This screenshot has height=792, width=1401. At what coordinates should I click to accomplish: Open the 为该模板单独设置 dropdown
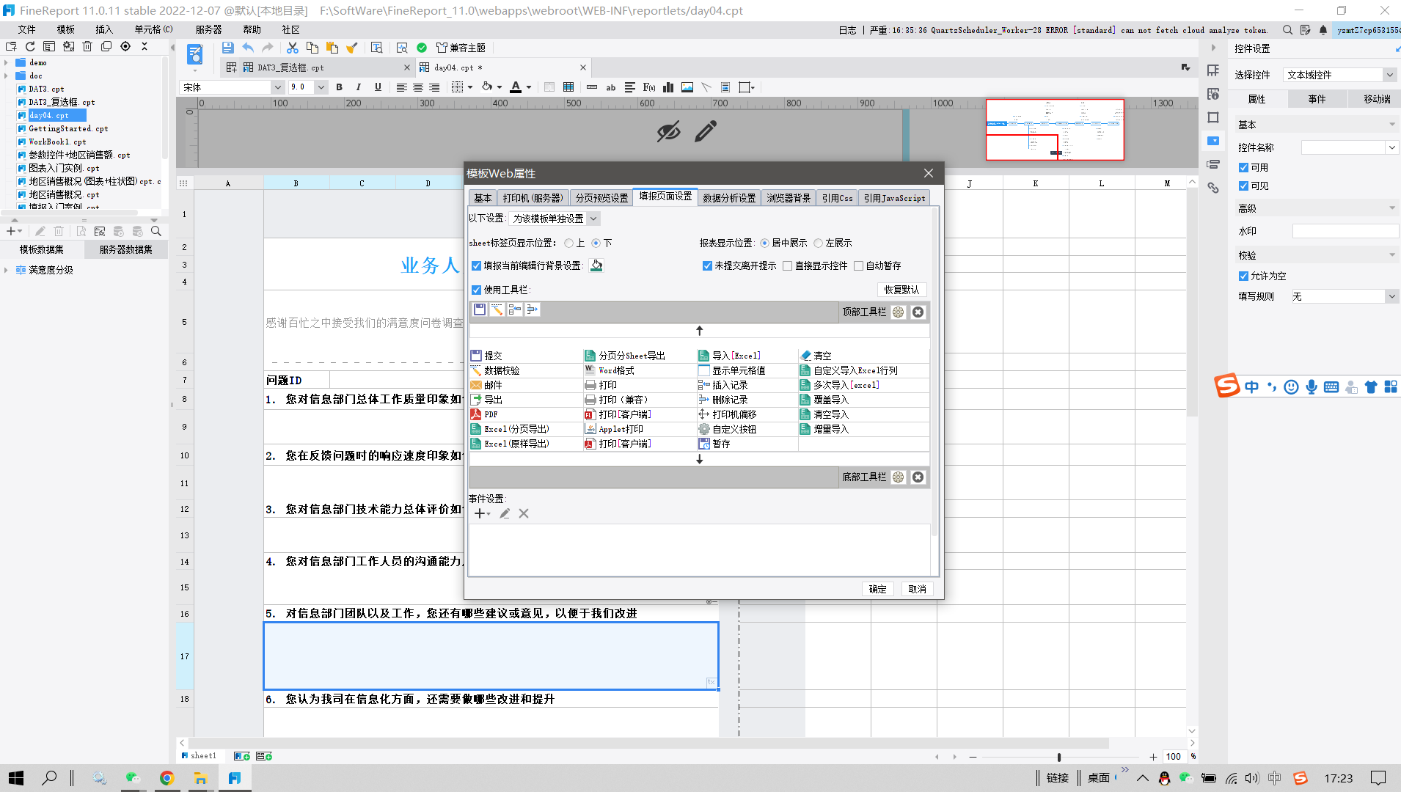[555, 219]
